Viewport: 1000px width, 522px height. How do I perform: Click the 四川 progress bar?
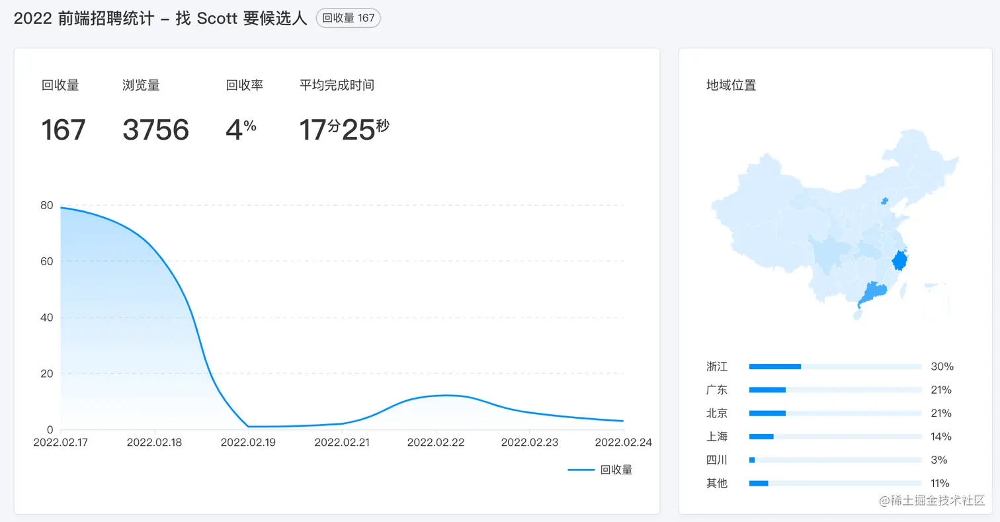click(x=835, y=460)
